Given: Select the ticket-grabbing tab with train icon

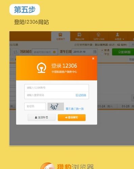Looking at the screenshot, I should click(61, 37).
